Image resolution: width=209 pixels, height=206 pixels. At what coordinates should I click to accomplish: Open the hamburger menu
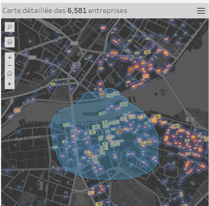201,11
